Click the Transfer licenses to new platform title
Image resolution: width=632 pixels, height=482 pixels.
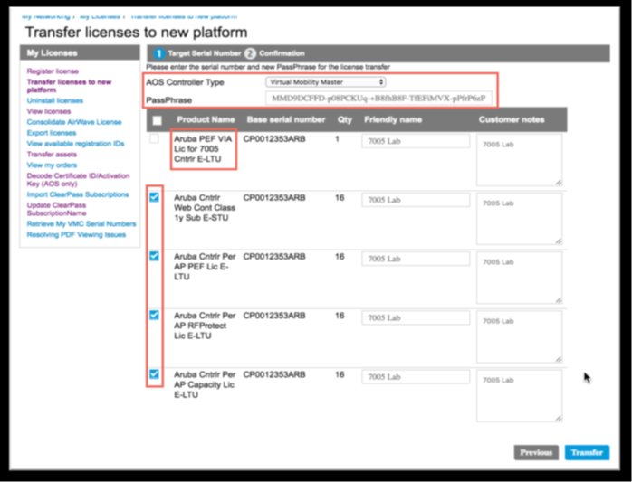136,33
